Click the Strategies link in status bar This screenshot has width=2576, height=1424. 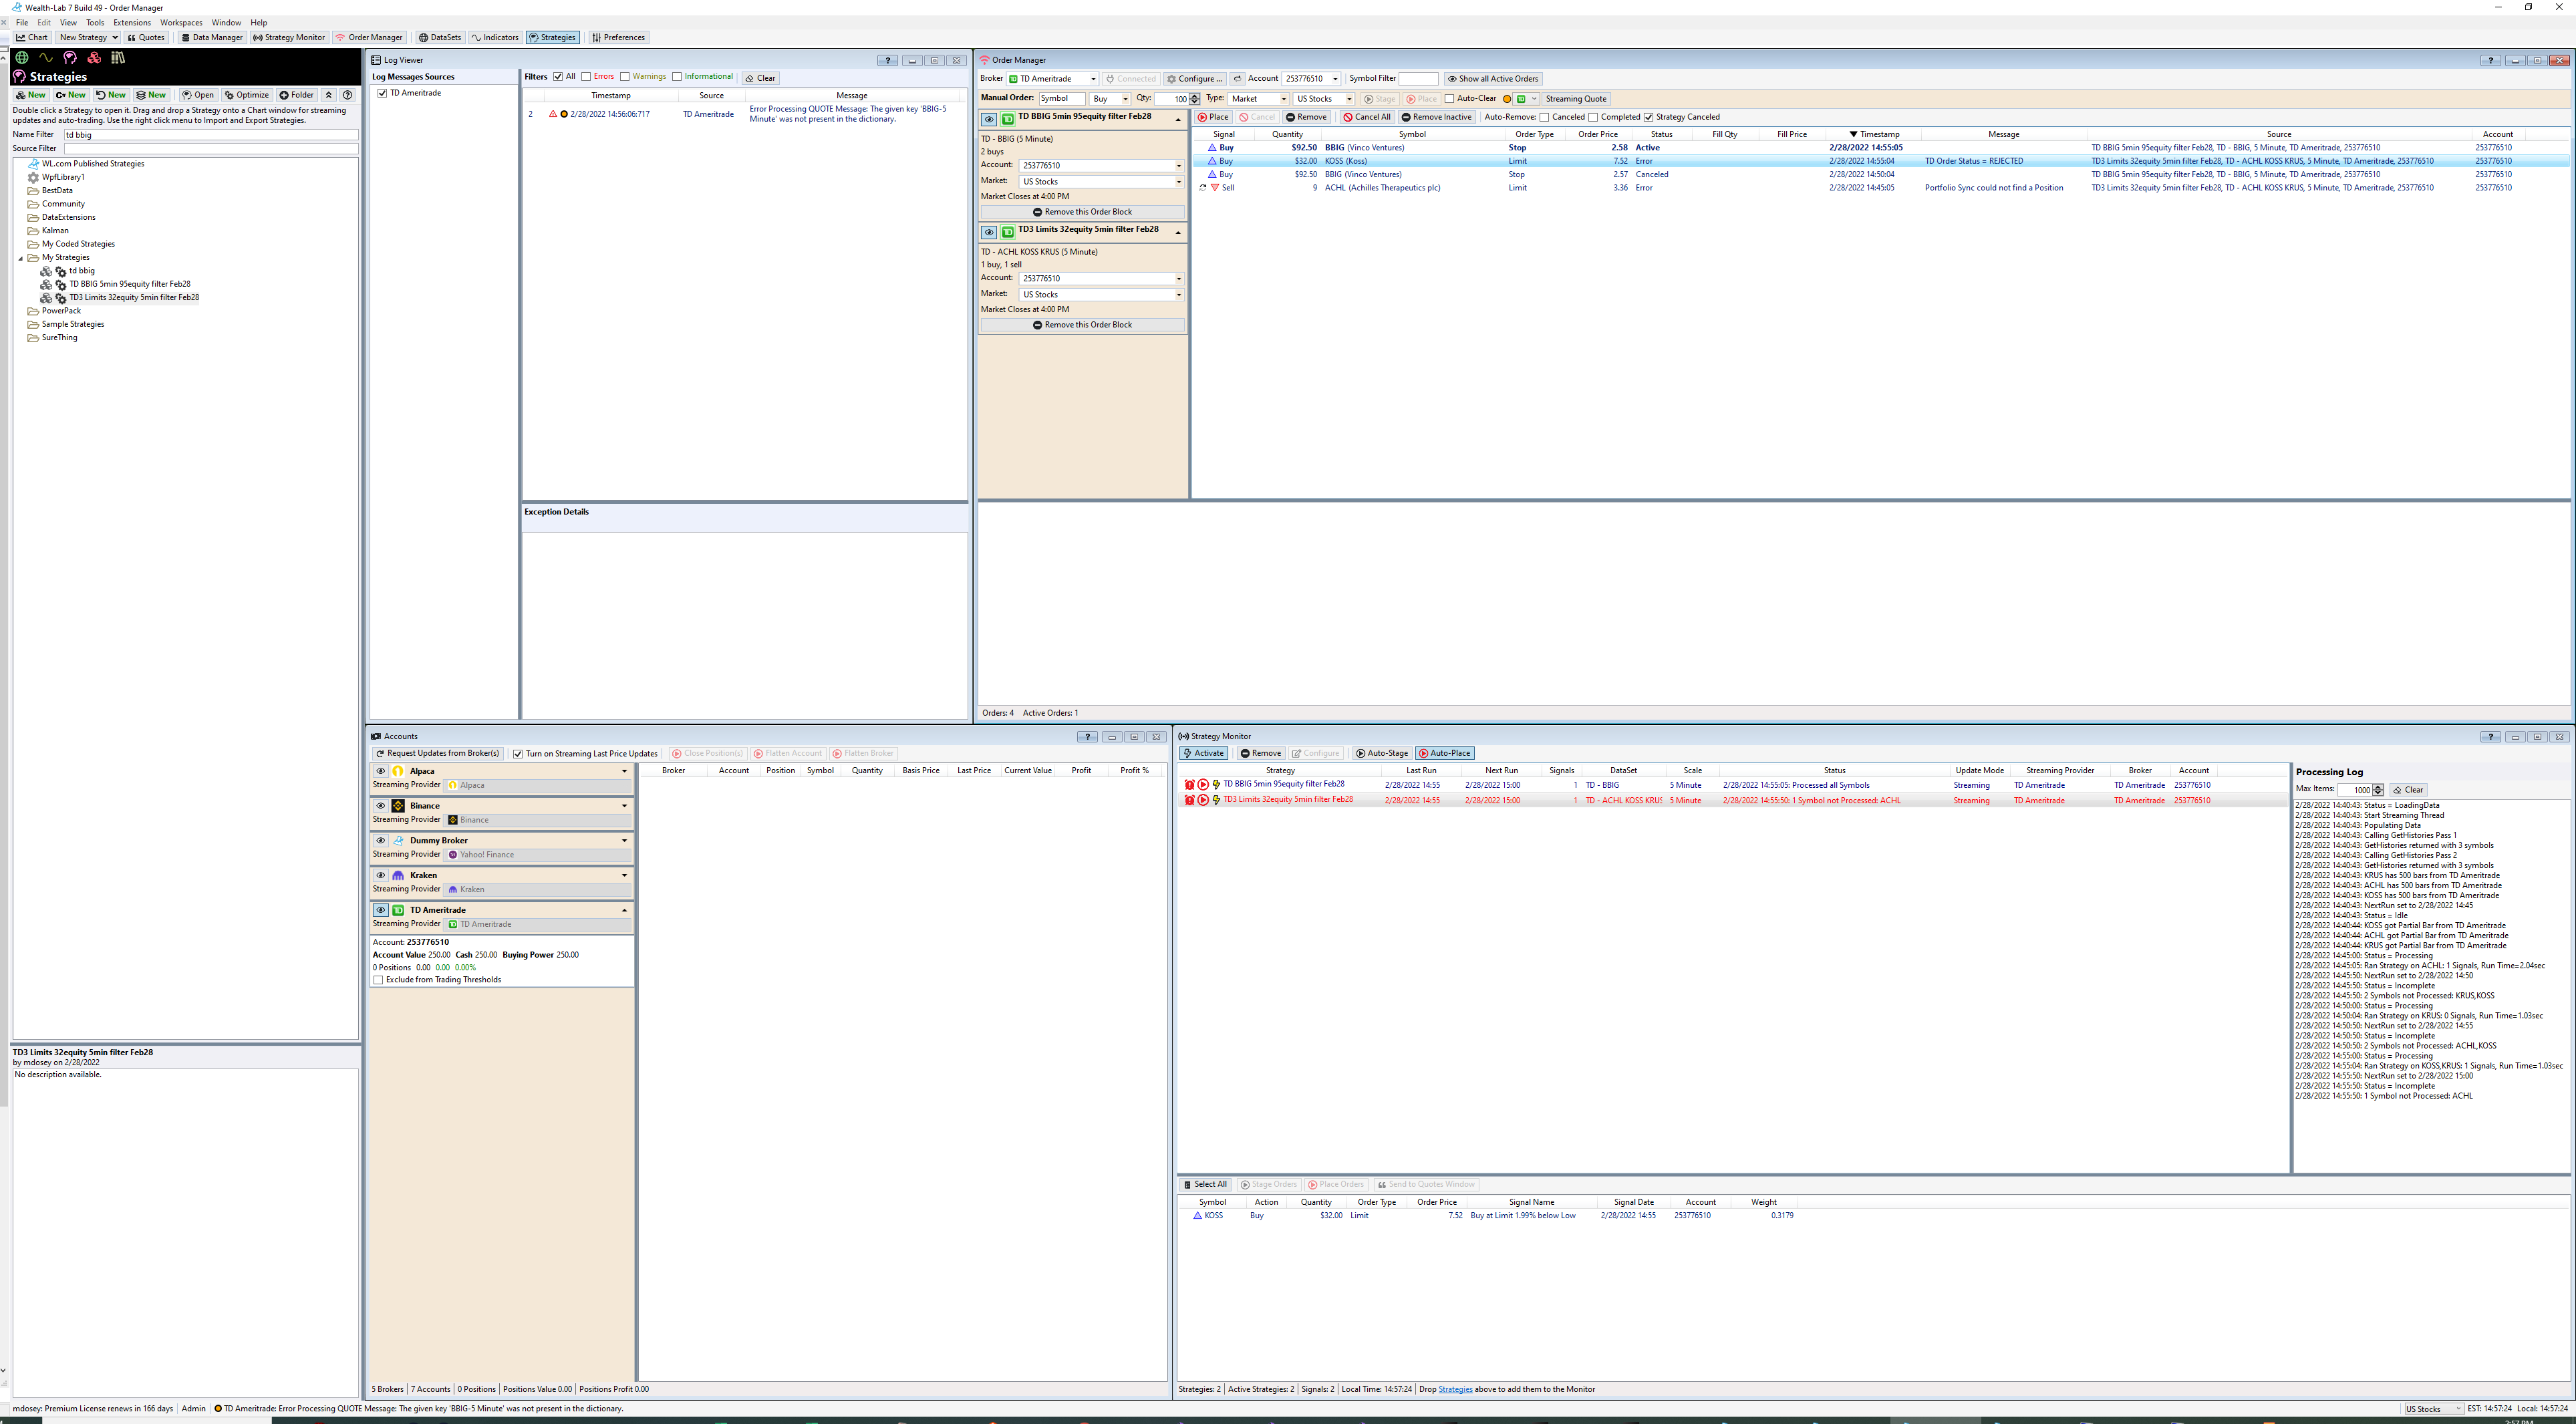coord(1454,1389)
